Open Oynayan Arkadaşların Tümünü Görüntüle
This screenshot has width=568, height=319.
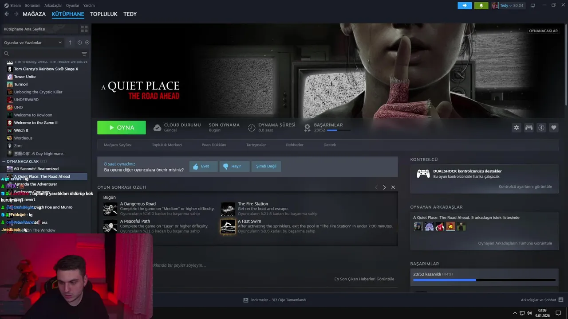tap(515, 243)
